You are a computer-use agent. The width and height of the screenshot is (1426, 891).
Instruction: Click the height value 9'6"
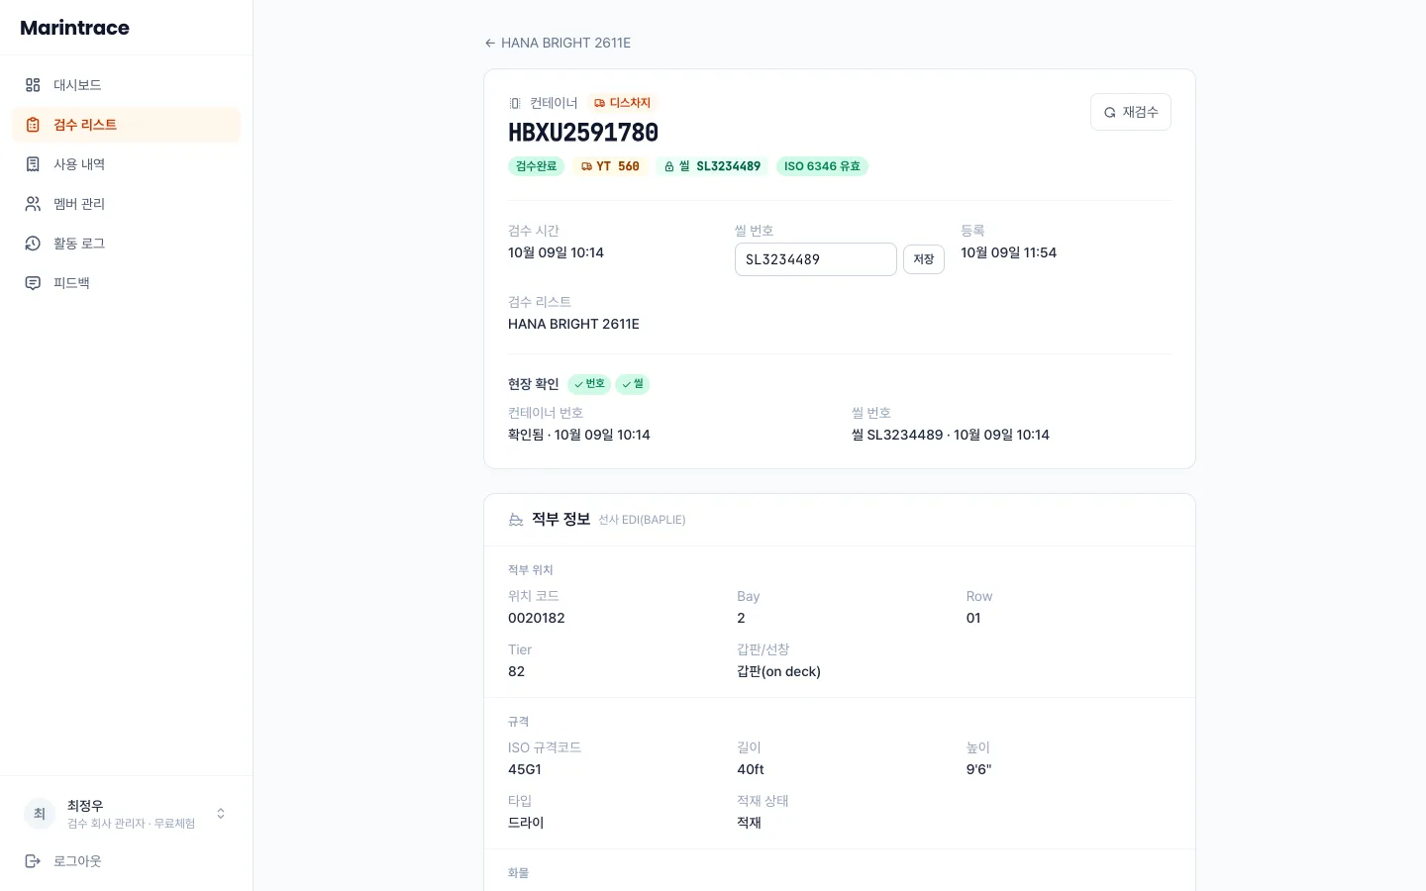pos(978,769)
